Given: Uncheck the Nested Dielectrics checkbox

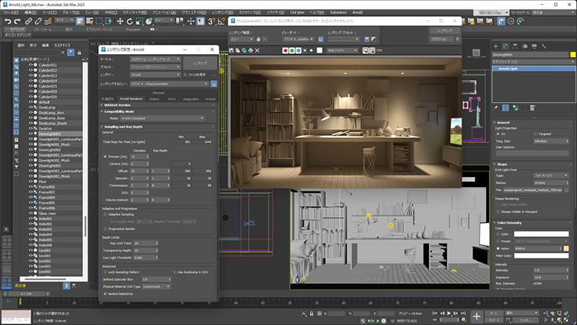Looking at the screenshot, I should (x=106, y=294).
